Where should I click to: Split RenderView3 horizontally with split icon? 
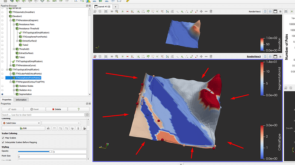click(265, 56)
